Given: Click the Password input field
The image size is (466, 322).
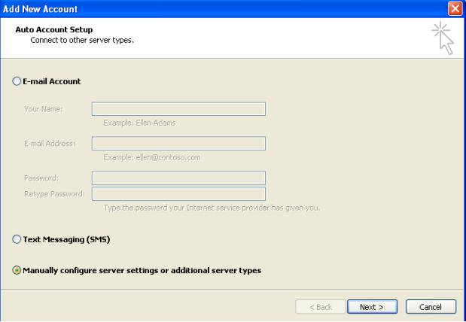Looking at the screenshot, I should tap(178, 178).
